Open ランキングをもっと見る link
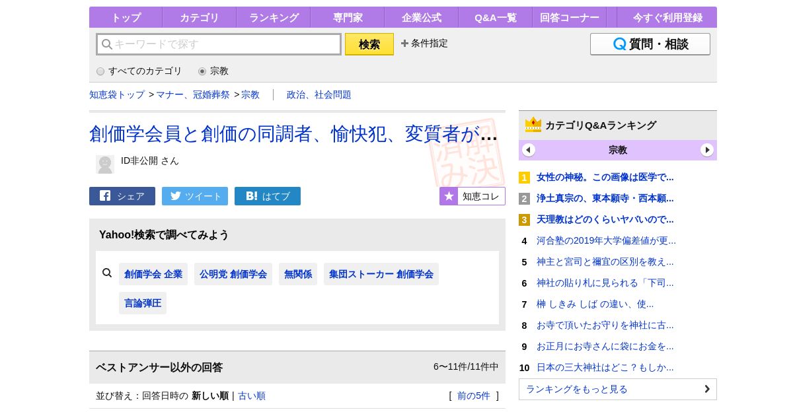 617,389
